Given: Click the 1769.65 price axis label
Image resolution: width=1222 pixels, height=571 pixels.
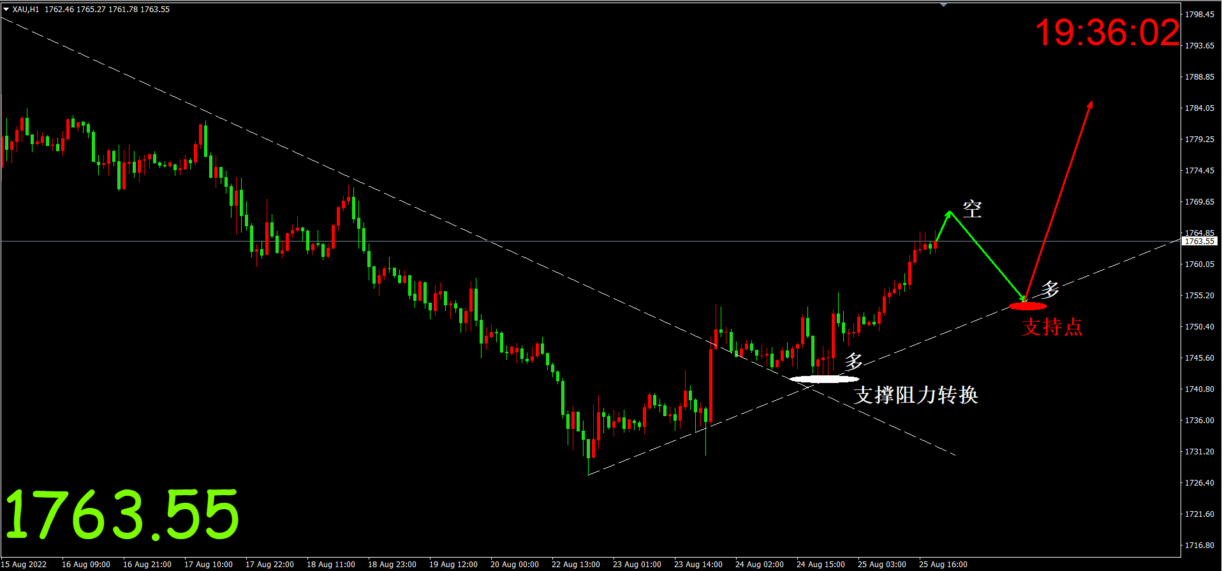Looking at the screenshot, I should (x=1200, y=201).
